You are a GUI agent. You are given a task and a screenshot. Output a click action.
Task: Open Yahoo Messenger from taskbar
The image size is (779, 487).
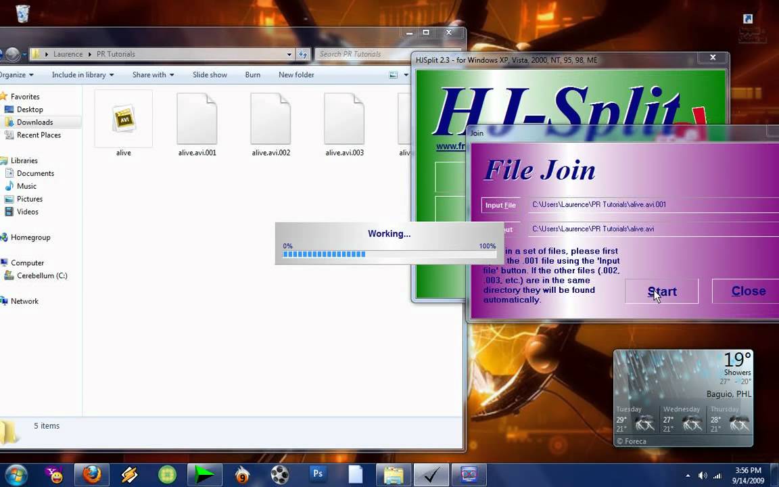coord(54,475)
